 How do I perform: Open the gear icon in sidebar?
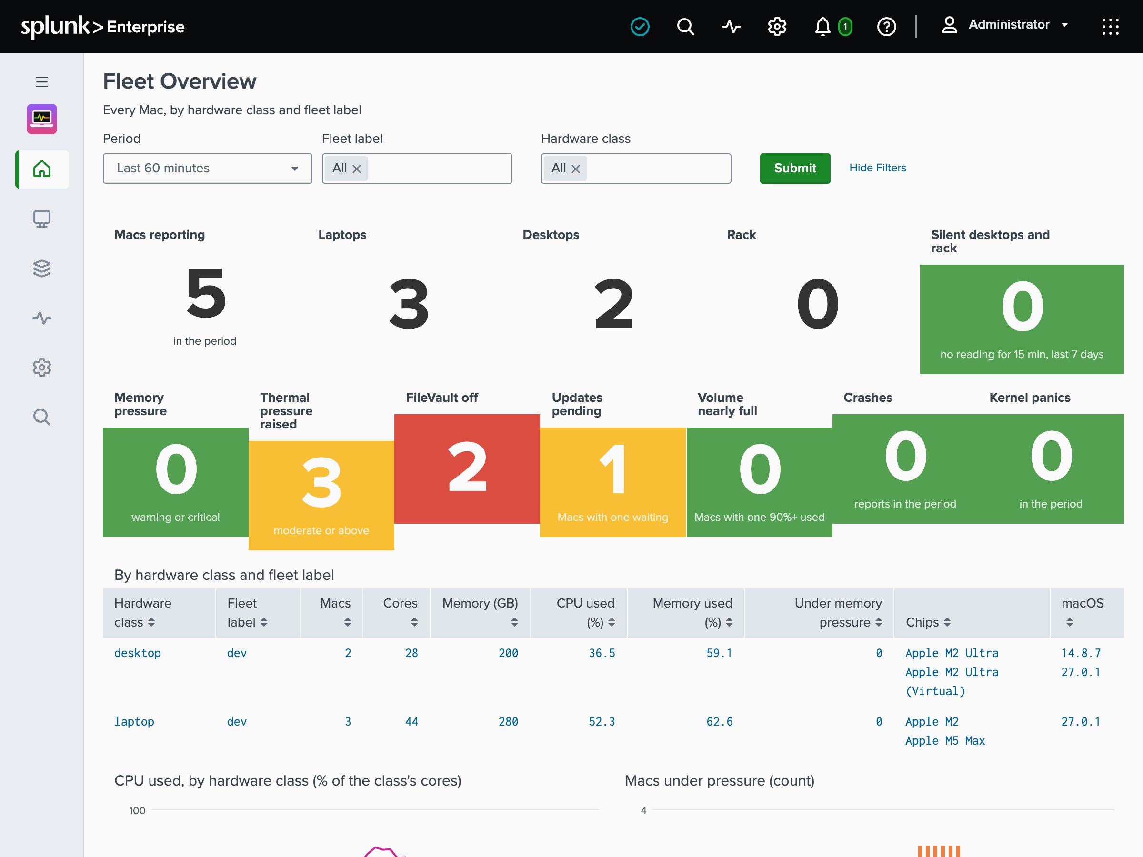(42, 367)
